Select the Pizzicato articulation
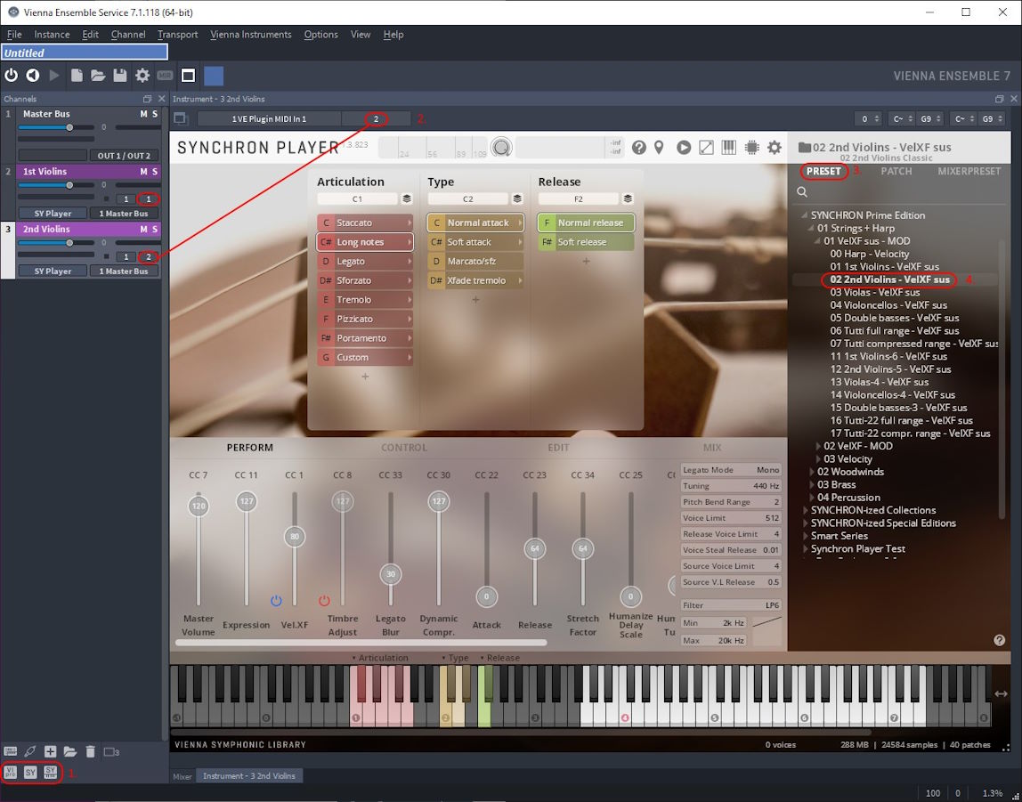Viewport: 1022px width, 802px height. (x=365, y=319)
